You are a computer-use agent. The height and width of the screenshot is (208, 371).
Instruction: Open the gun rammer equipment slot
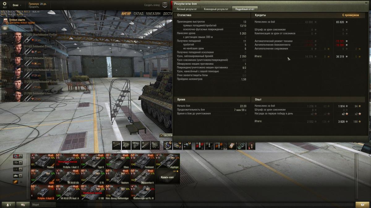(x=177, y=145)
